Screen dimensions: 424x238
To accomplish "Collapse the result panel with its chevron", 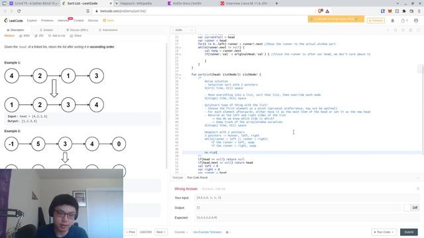I will pyautogui.click(x=418, y=178).
